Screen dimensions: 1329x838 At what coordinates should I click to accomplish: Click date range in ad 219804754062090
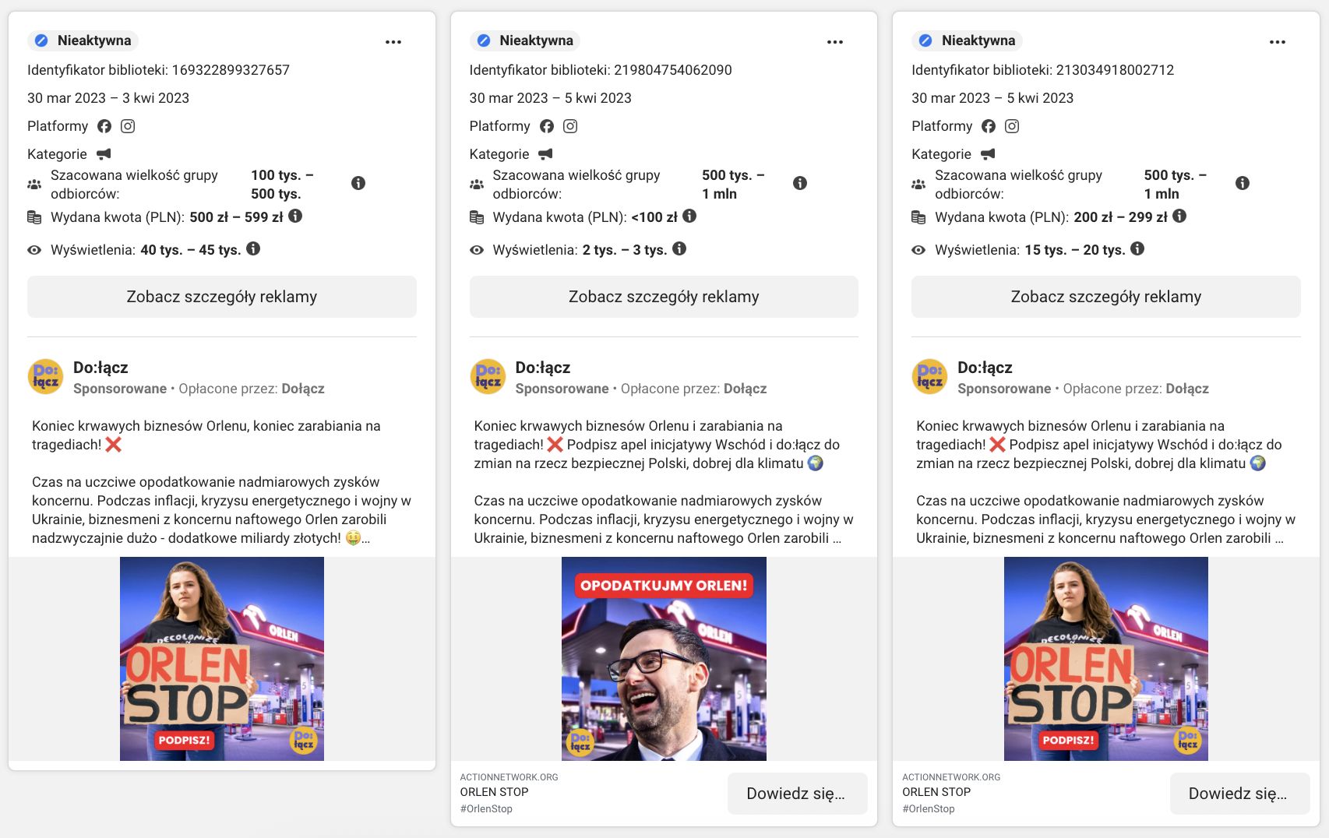[x=550, y=98]
